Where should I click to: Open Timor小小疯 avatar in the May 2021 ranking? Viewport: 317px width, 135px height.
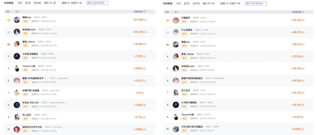(x=17, y=68)
